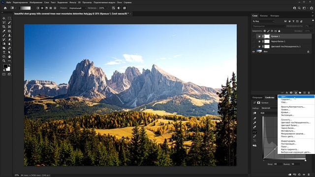Toggle Quick Mask mode icon

click(x=4, y=74)
